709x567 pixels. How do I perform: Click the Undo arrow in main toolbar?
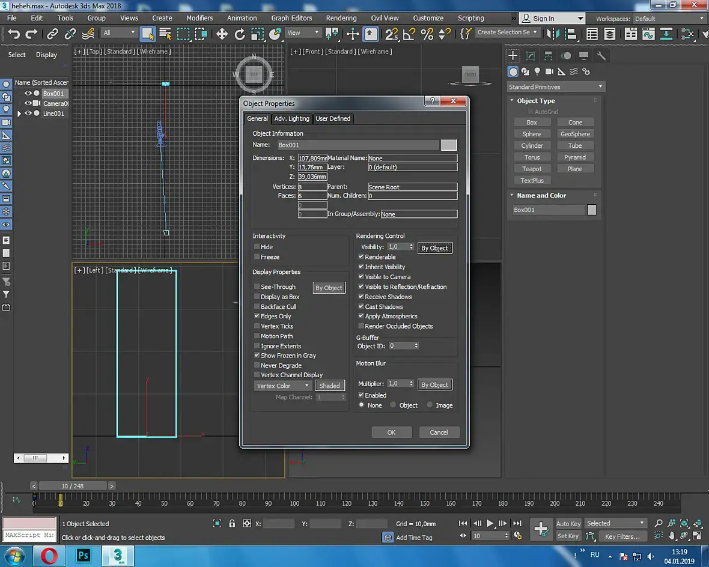pyautogui.click(x=14, y=34)
